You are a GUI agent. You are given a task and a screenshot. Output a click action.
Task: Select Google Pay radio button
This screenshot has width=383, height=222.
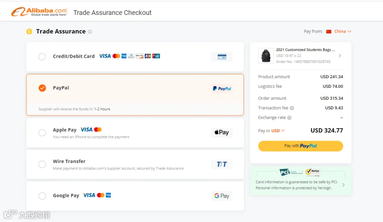[42, 196]
